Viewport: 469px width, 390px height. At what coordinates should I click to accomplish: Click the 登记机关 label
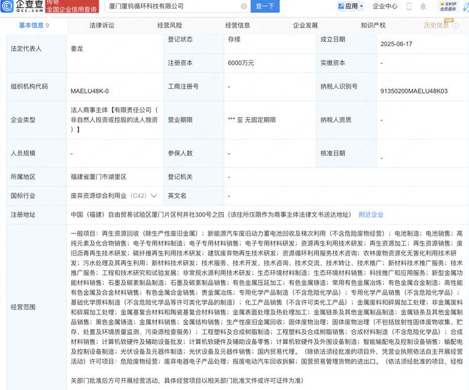(x=180, y=177)
